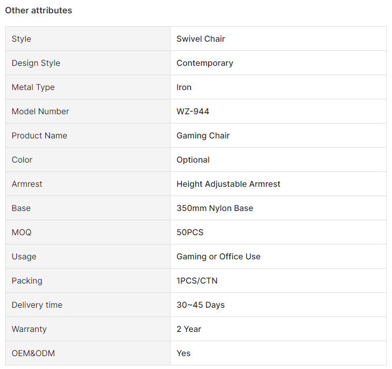Select the "Gaming Chair" value

pyautogui.click(x=203, y=136)
